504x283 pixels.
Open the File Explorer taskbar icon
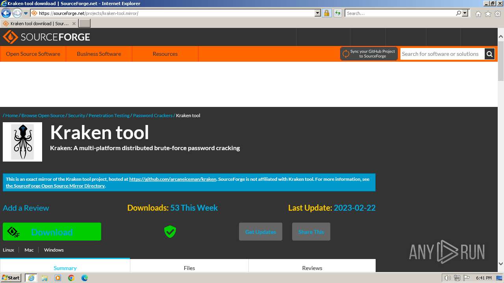tap(44, 278)
